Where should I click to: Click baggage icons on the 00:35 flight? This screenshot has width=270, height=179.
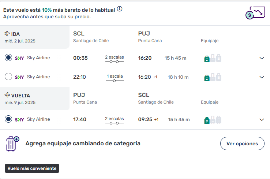(x=213, y=58)
